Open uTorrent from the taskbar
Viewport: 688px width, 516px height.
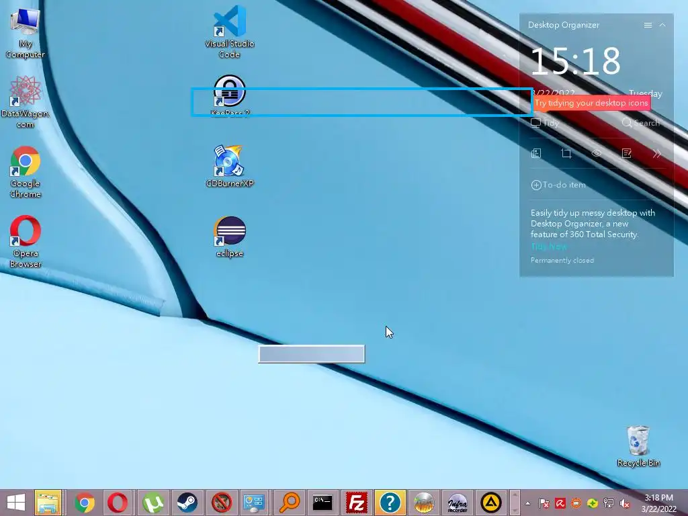153,503
